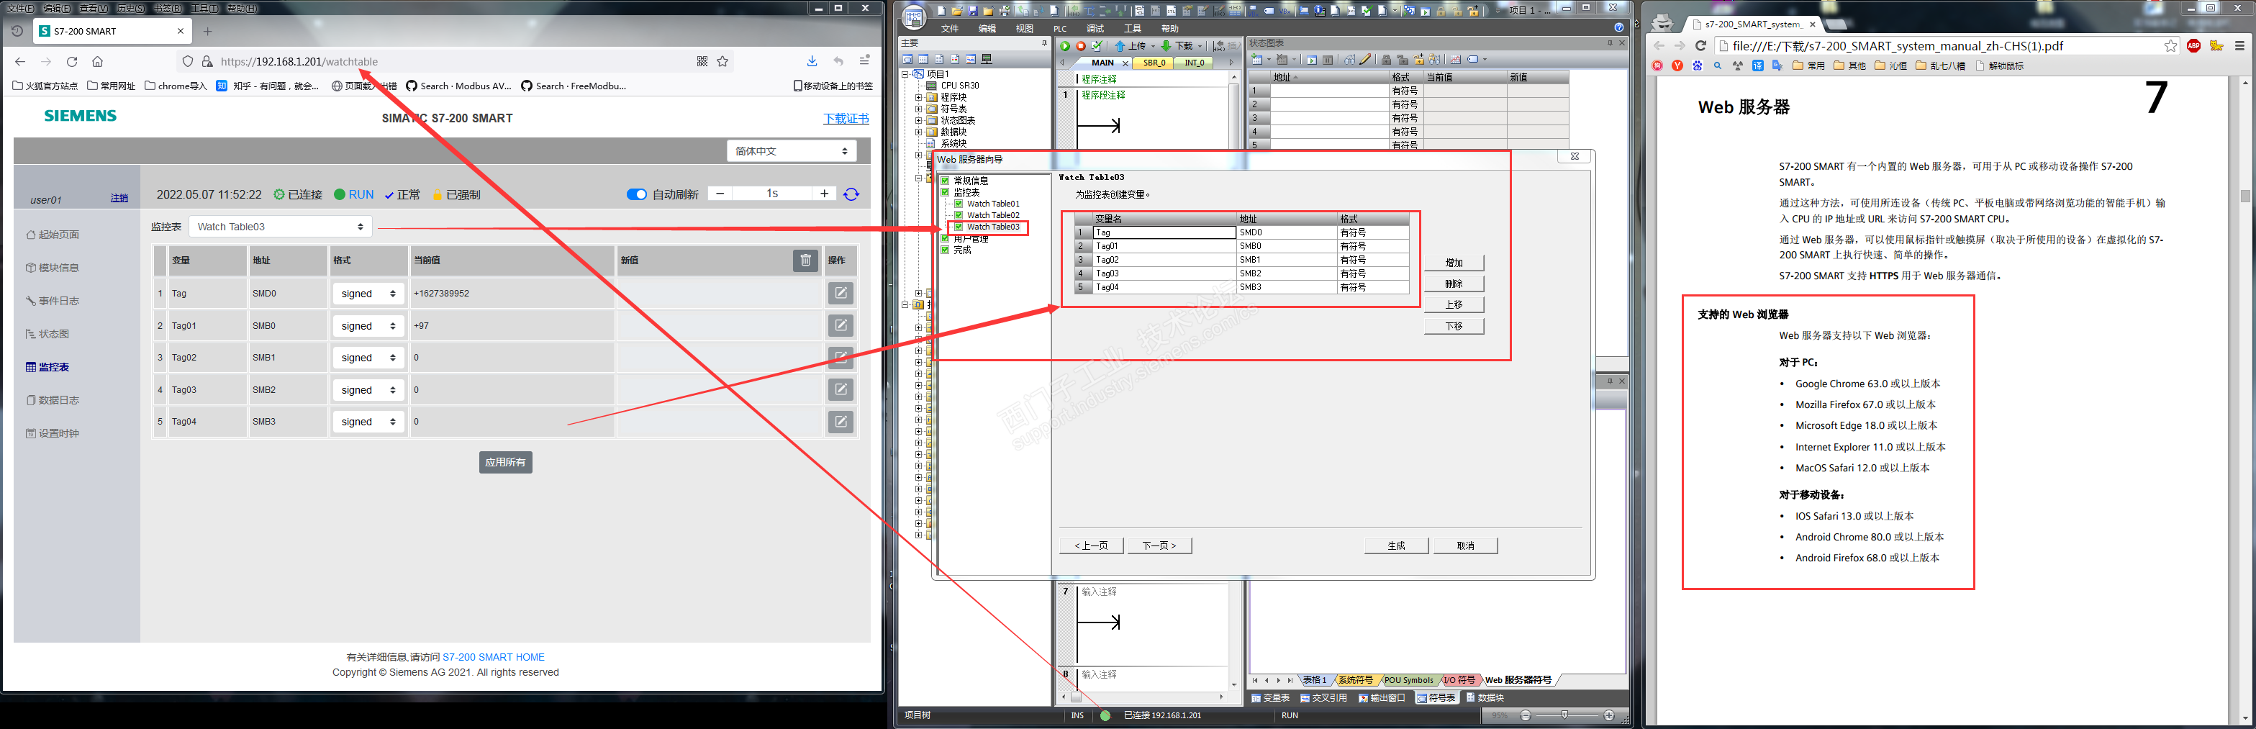Image resolution: width=2256 pixels, height=729 pixels.
Task: Switch to the SBR_0 editor tab
Action: (x=1154, y=63)
